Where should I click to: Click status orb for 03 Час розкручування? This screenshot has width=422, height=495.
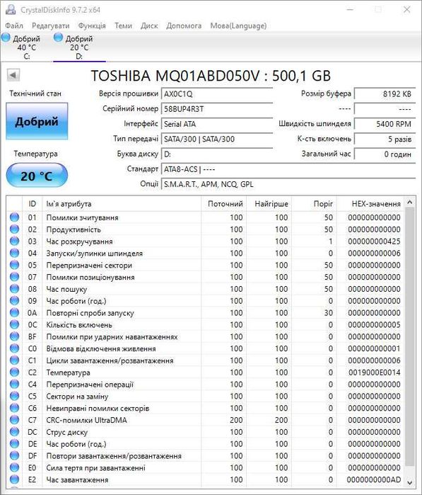(15, 241)
